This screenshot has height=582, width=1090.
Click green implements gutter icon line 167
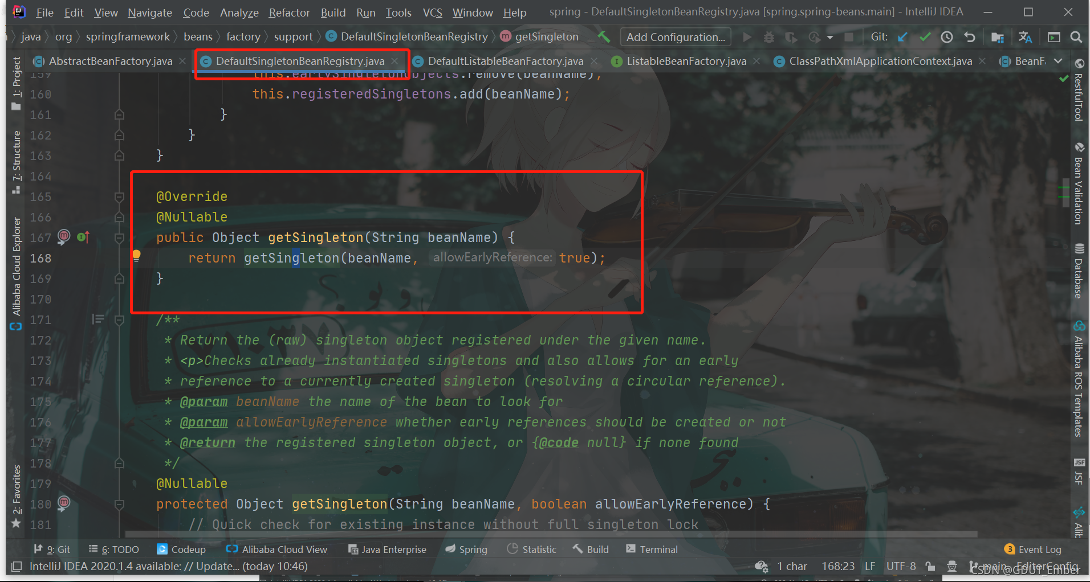tap(83, 237)
